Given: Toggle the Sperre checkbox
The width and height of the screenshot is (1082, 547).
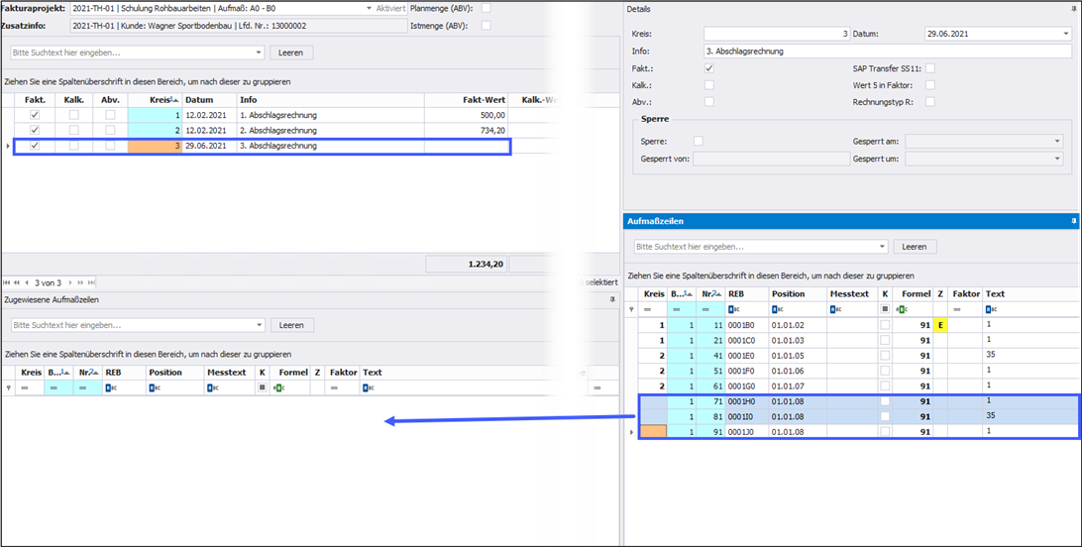Looking at the screenshot, I should 699,141.
